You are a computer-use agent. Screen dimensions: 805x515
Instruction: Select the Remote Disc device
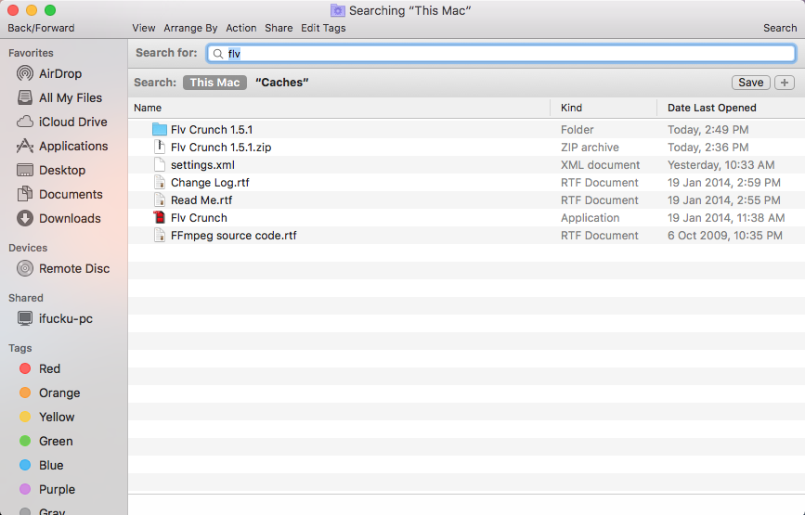pyautogui.click(x=73, y=268)
